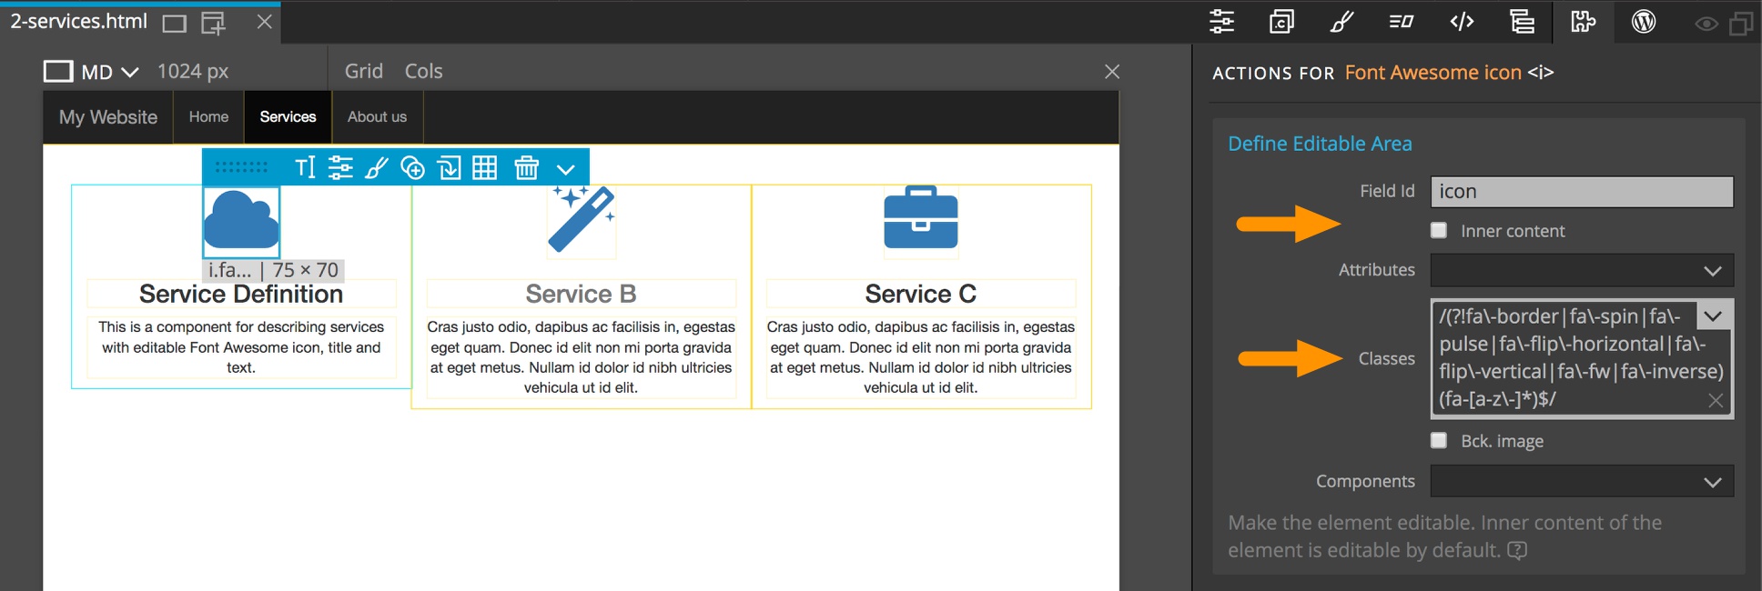The height and width of the screenshot is (591, 1762).
Task: Click the properties sliders icon in element toolbar
Action: coord(340,167)
